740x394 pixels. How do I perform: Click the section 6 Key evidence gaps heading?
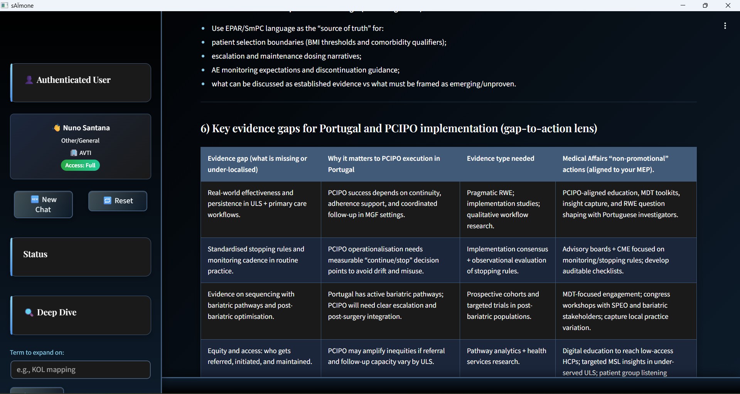[399, 128]
